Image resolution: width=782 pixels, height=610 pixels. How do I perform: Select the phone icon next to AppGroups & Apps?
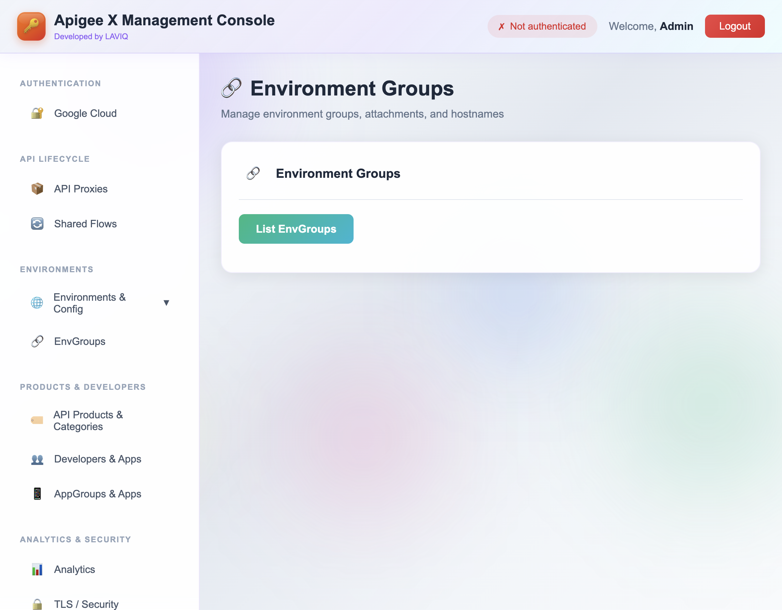37,493
